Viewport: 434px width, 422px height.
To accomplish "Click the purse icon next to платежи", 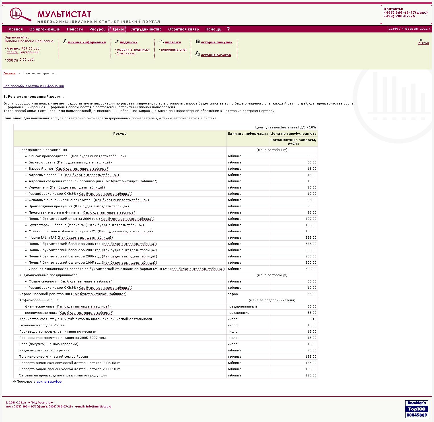I will click(161, 42).
